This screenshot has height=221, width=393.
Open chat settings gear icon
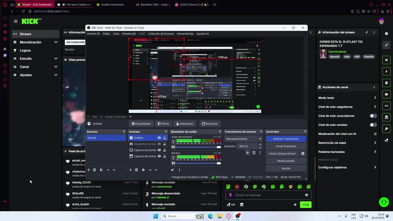tap(295, 205)
